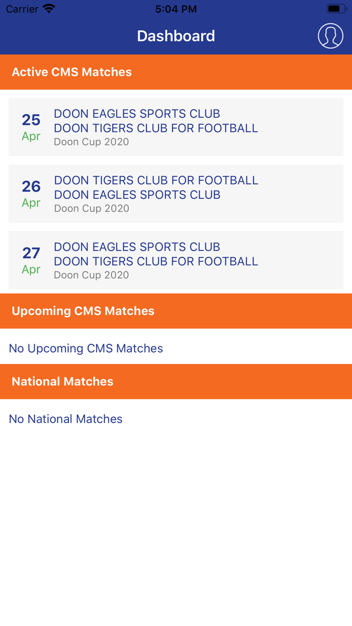Tap the Active CMS Matches section header
Screen dimensions: 352x626
tap(71, 72)
